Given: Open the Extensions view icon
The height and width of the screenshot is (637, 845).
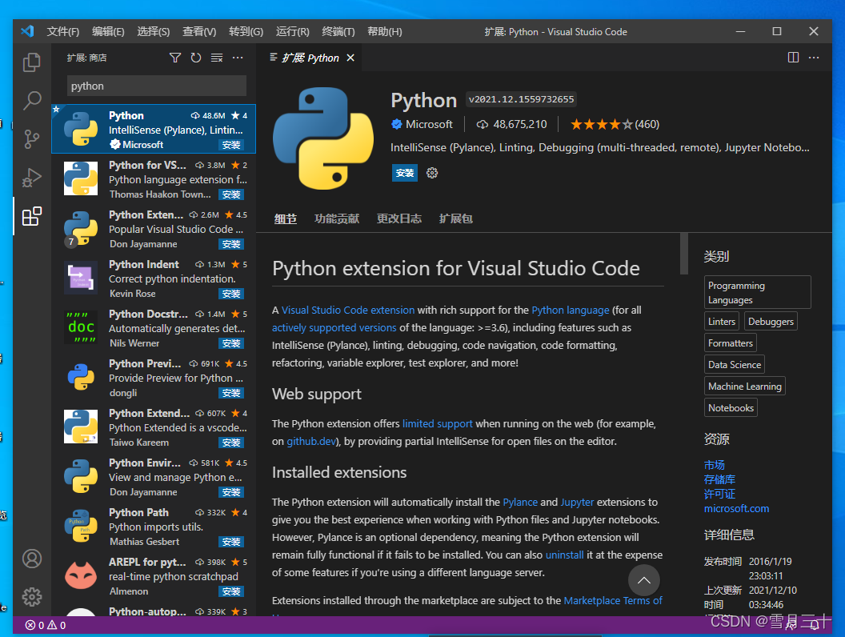Looking at the screenshot, I should (32, 216).
